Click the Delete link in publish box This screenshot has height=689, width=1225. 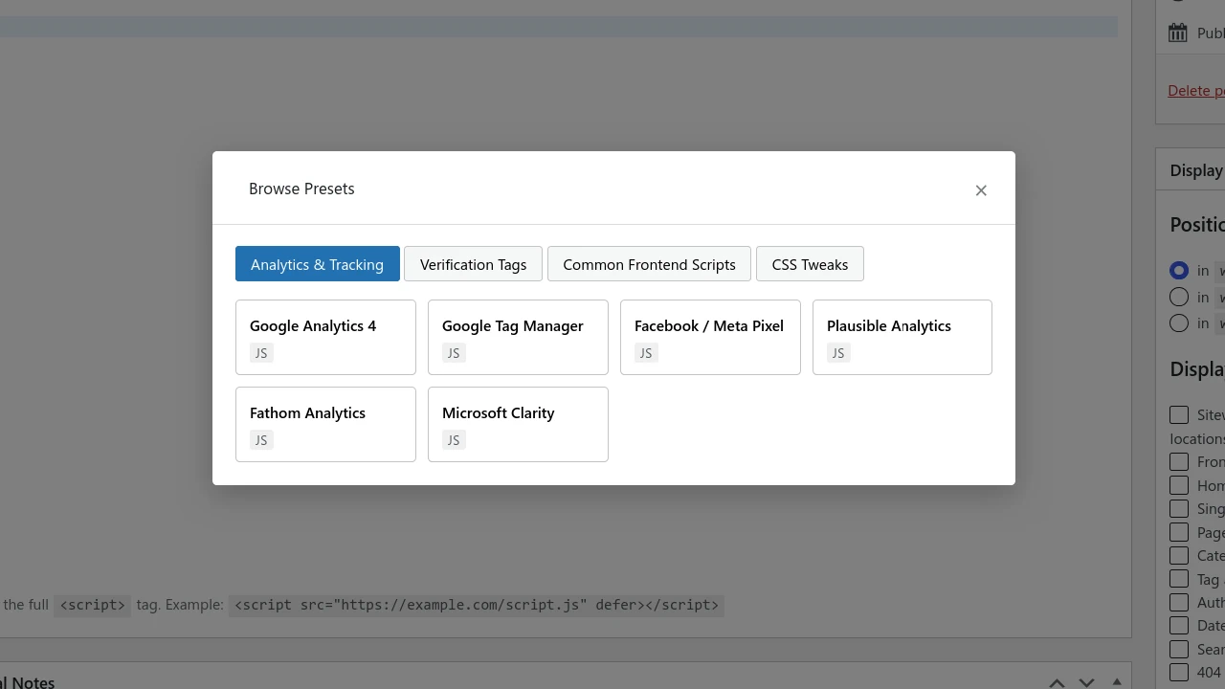[x=1196, y=90]
